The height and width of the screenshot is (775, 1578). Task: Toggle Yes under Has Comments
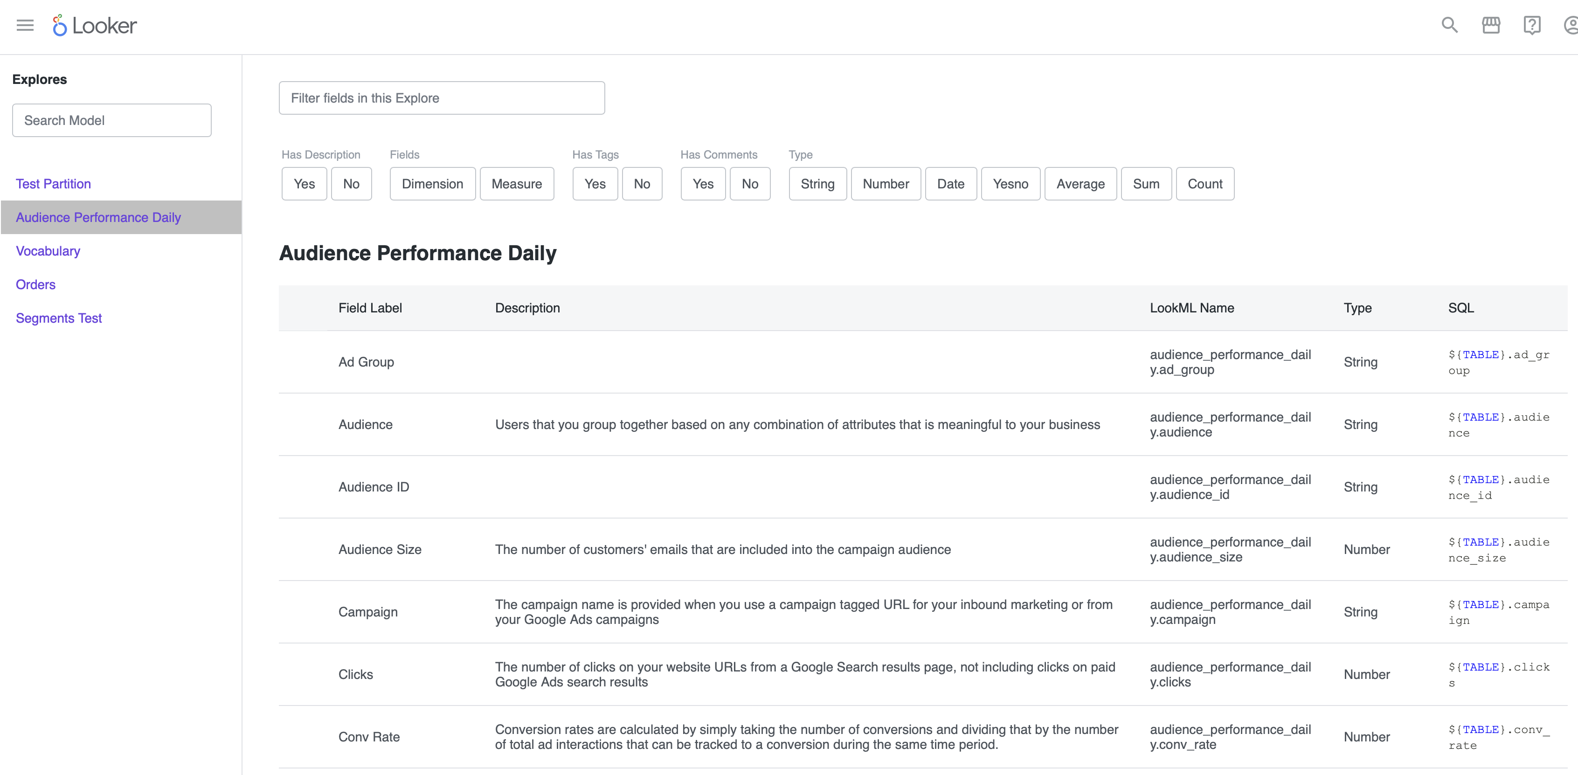click(x=702, y=183)
